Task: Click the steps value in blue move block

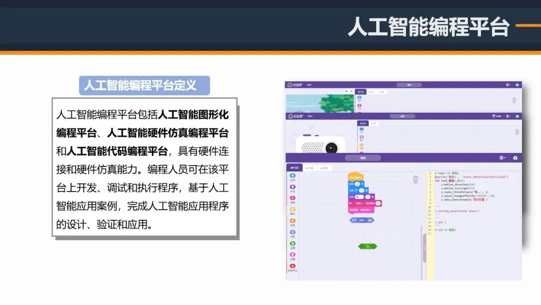Action: click(358, 184)
